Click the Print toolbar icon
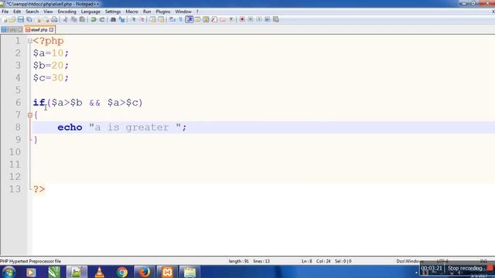Screen dimensions: 495x278 click(54, 19)
